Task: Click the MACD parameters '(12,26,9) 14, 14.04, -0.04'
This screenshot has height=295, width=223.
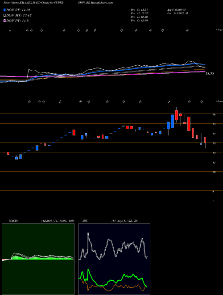Action: click(x=58, y=221)
